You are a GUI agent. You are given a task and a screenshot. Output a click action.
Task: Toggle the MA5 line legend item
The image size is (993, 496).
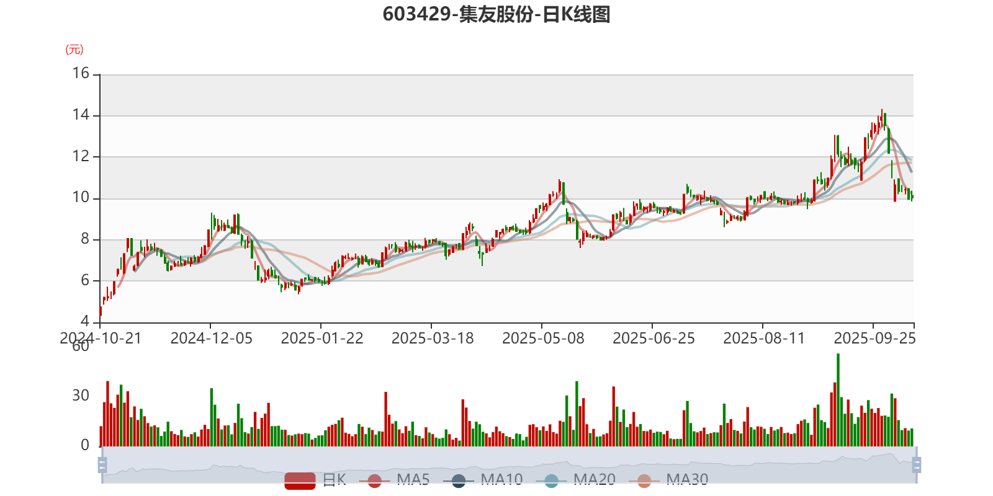(x=394, y=480)
